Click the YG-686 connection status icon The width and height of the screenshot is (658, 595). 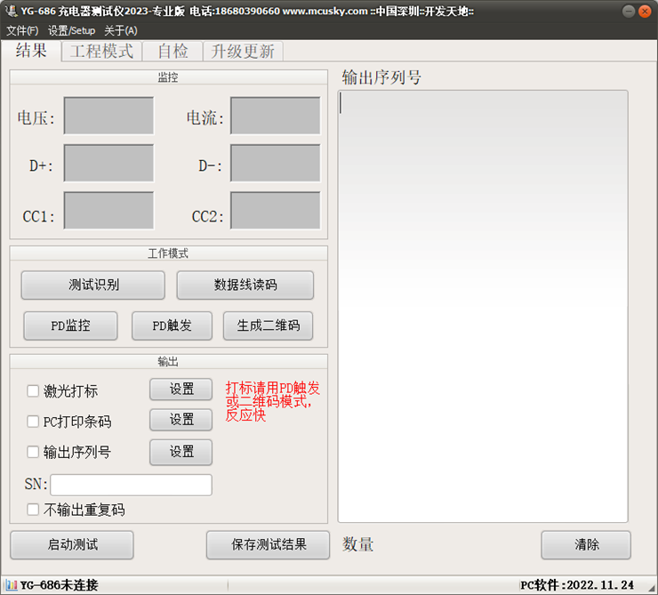coord(12,585)
